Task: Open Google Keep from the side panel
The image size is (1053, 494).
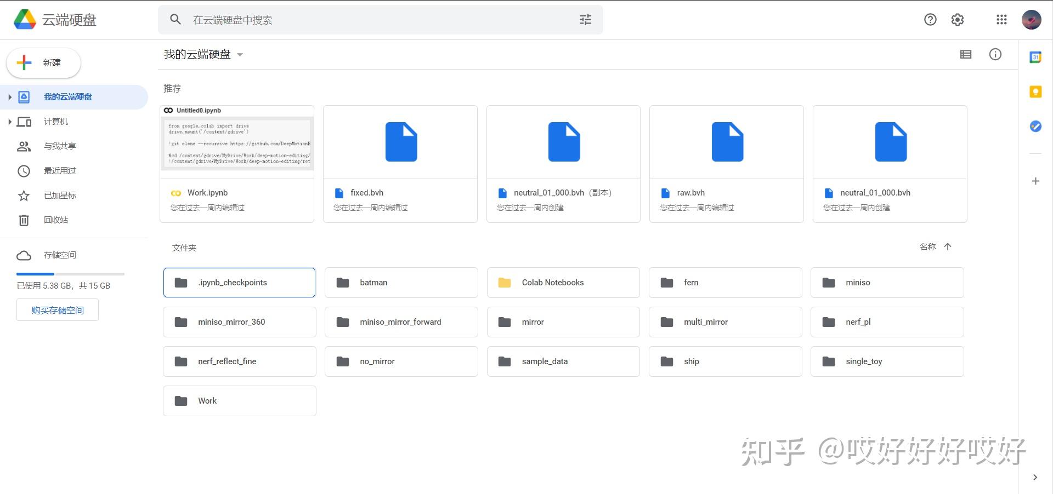Action: click(x=1035, y=91)
